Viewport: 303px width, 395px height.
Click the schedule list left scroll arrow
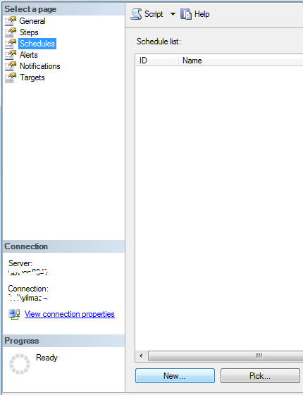coord(141,356)
